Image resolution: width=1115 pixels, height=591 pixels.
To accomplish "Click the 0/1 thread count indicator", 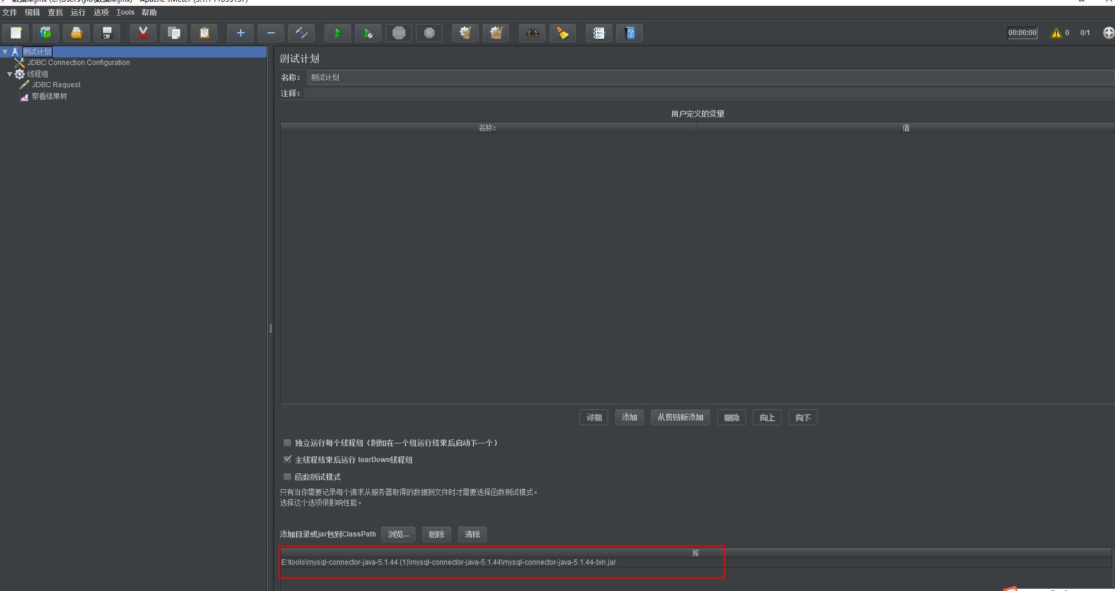I will 1085,33.
